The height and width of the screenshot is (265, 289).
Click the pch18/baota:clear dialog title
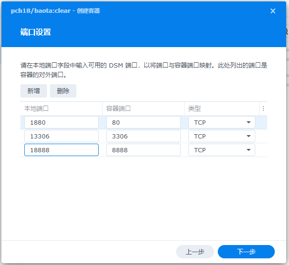pyautogui.click(x=56, y=11)
